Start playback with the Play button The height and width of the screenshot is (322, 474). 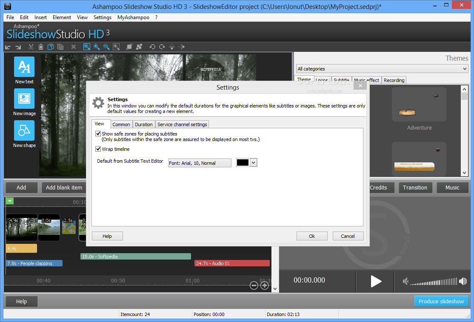[x=375, y=282]
